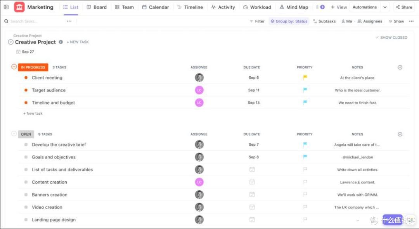Toggle status square for Goals and objectives
This screenshot has height=229, width=419.
pyautogui.click(x=26, y=157)
